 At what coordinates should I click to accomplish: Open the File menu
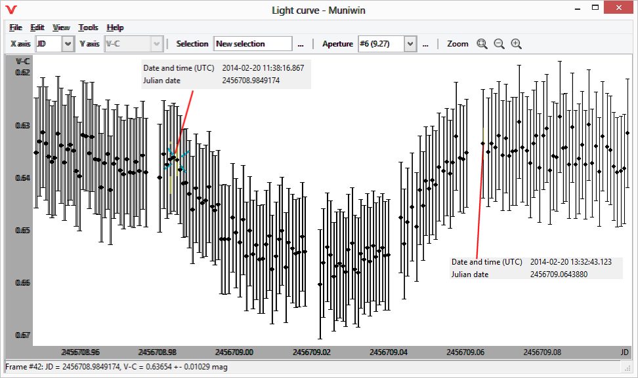point(16,28)
